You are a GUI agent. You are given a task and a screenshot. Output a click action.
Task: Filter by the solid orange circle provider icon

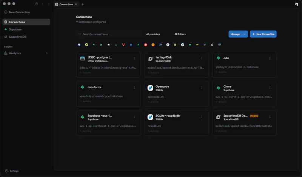pyautogui.click(x=153, y=45)
